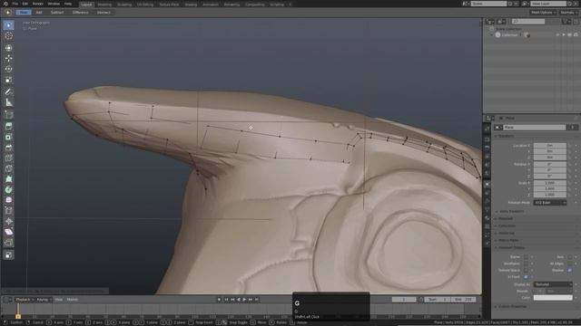This screenshot has height=326, width=581.
Task: Enable the Wireframe checkbox
Action: point(526,264)
